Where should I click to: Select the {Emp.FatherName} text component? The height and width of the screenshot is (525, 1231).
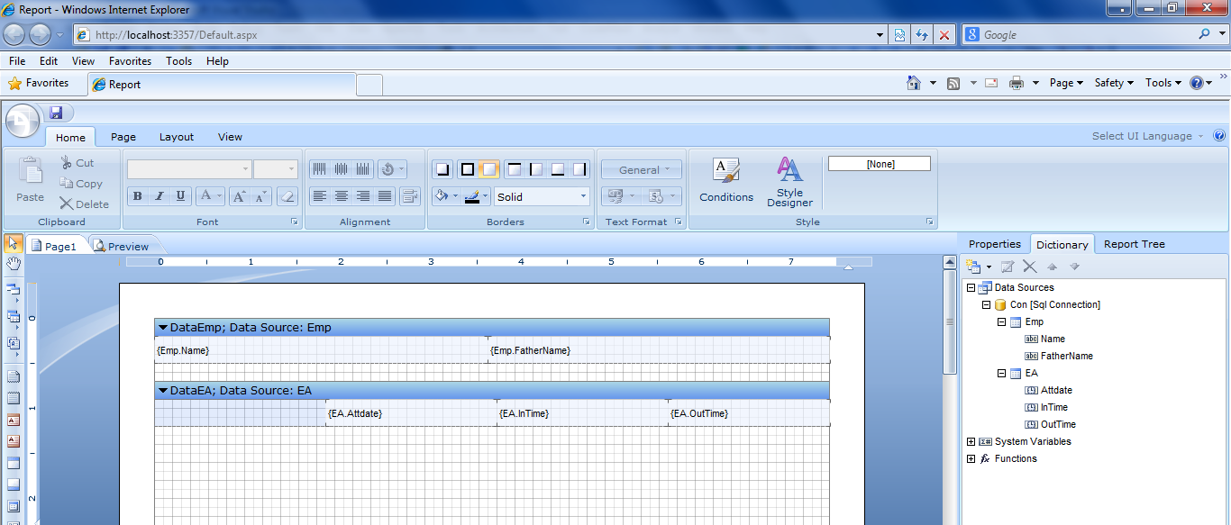pyautogui.click(x=658, y=350)
